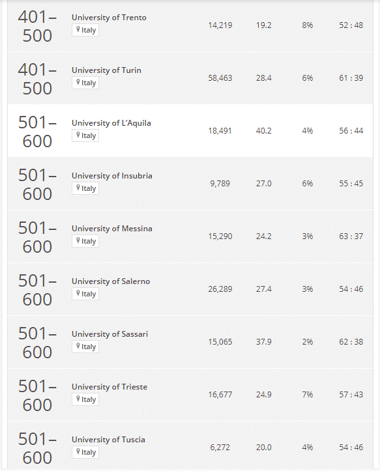The height and width of the screenshot is (471, 380).
Task: Open the University of Trento link
Action: (x=109, y=18)
